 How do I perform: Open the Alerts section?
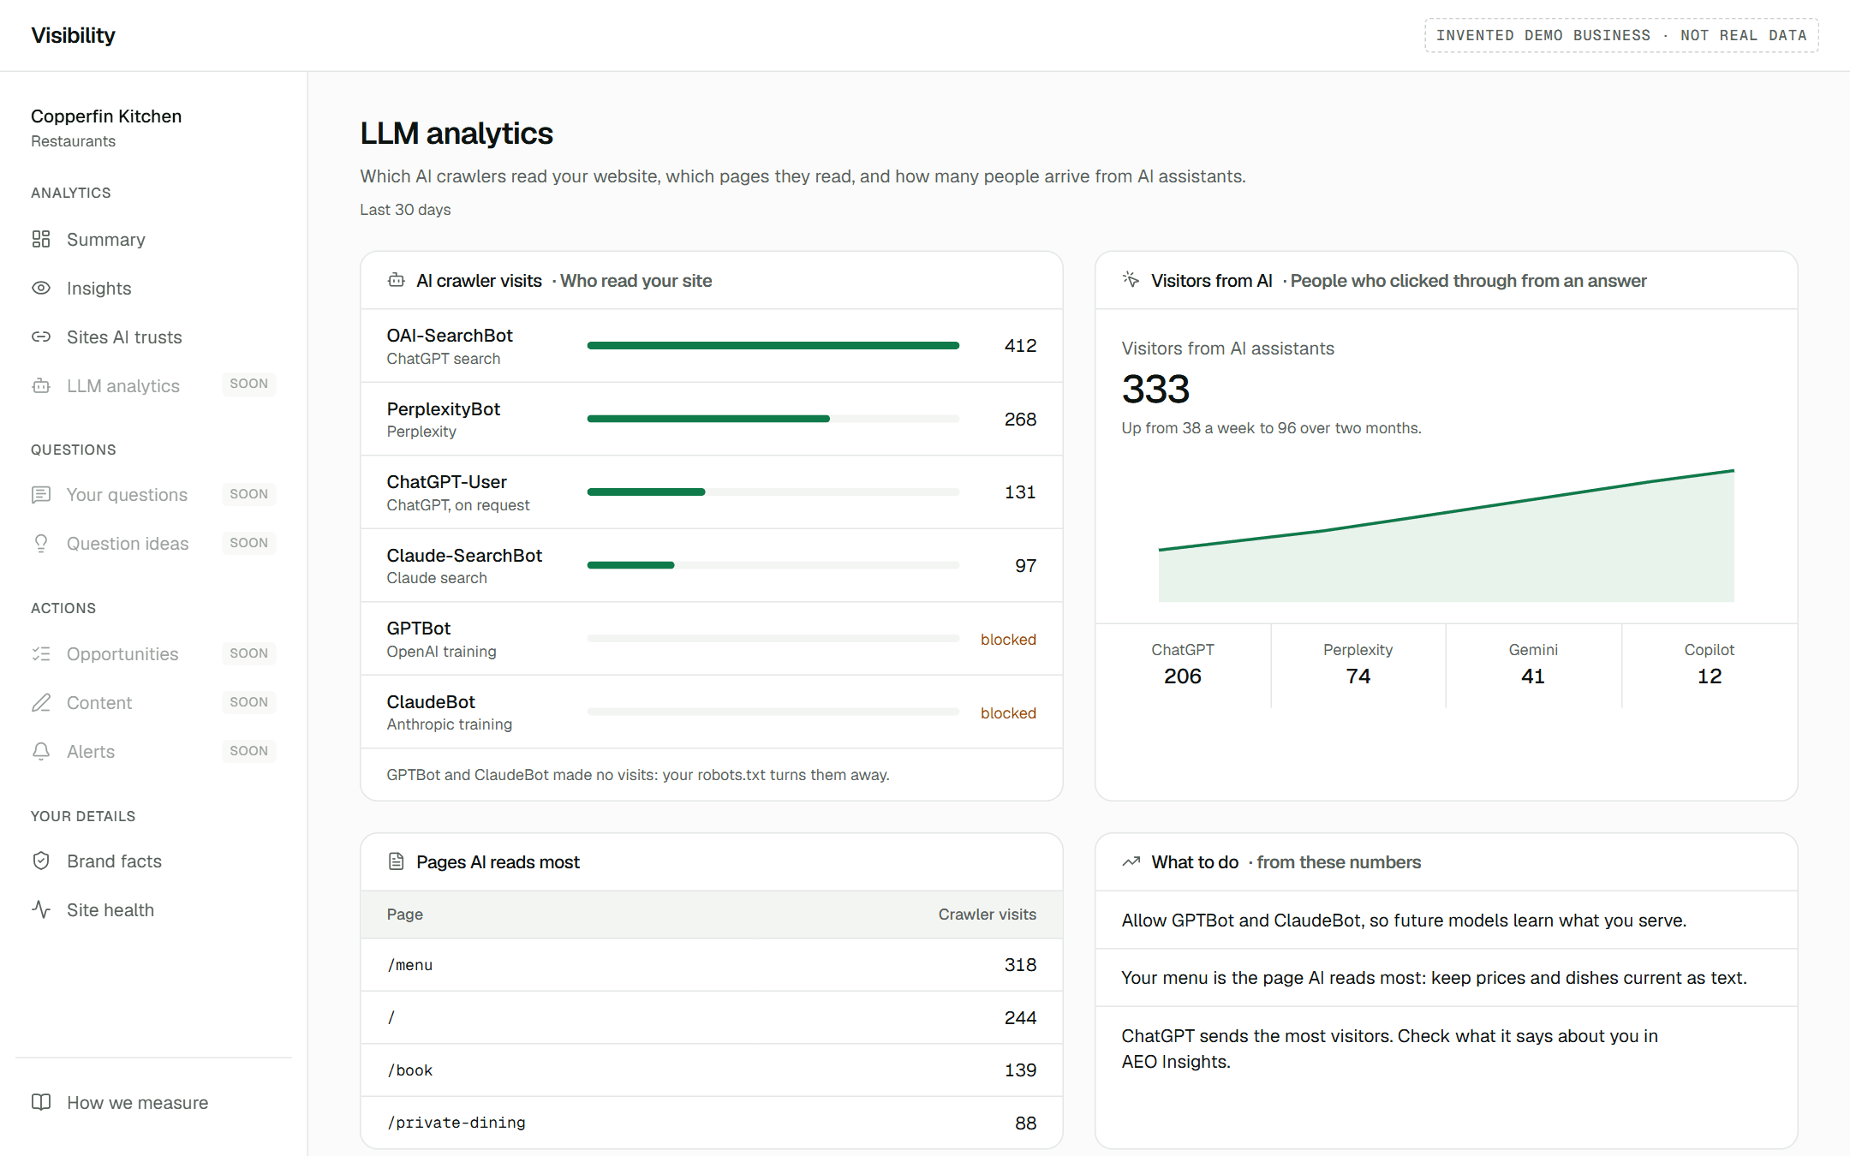(153, 751)
